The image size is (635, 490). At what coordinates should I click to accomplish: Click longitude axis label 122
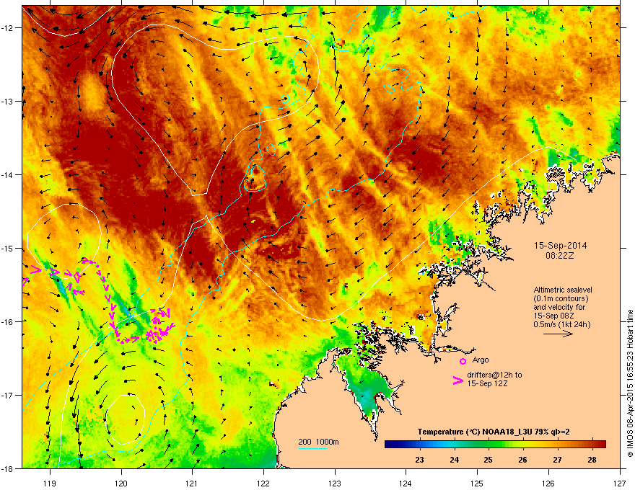coord(263,483)
